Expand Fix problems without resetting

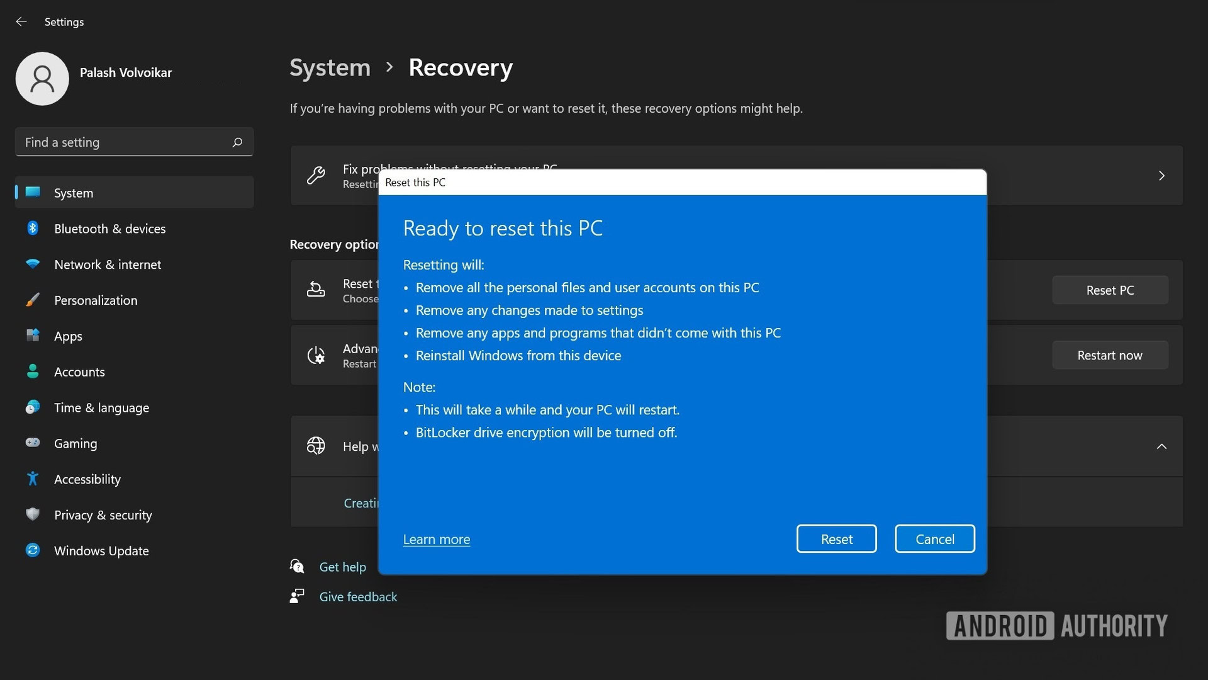(x=1162, y=175)
